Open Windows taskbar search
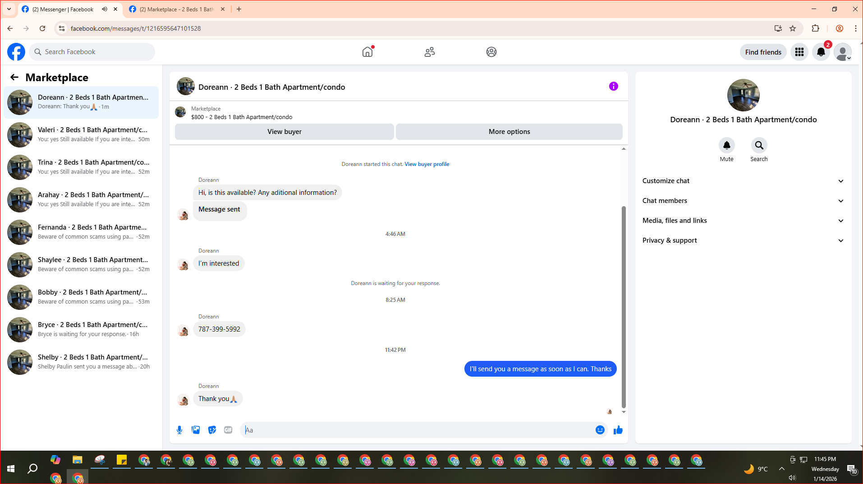The height and width of the screenshot is (484, 863). pyautogui.click(x=32, y=469)
